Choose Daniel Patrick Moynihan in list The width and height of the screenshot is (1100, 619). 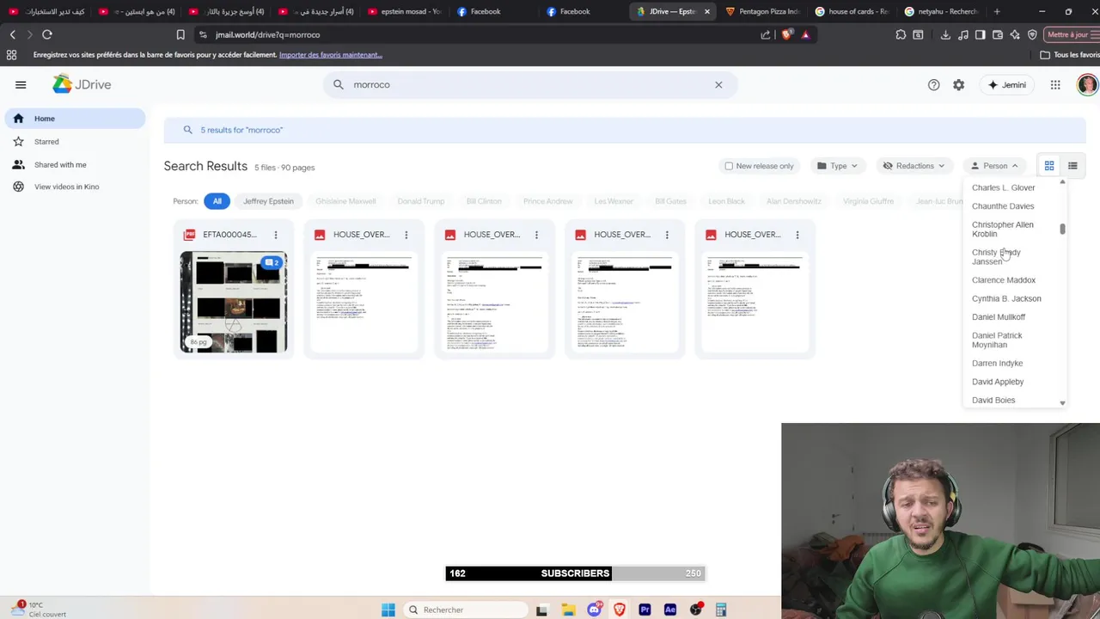(x=997, y=340)
